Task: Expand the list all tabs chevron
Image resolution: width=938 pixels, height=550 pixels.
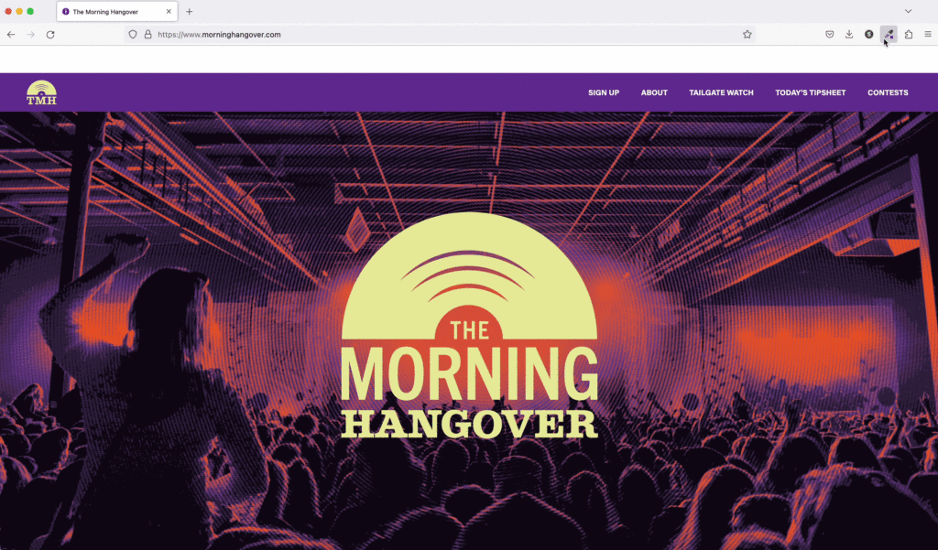Action: (908, 11)
